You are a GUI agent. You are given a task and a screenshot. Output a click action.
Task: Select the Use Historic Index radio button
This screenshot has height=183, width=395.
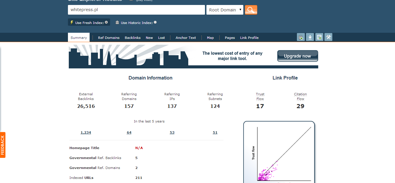(155, 22)
